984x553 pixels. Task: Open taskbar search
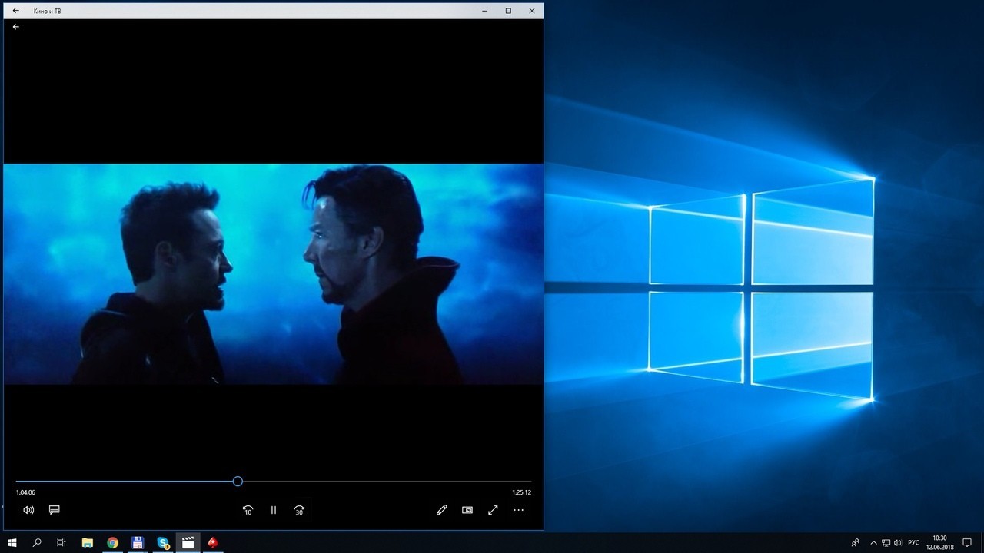[x=37, y=543]
